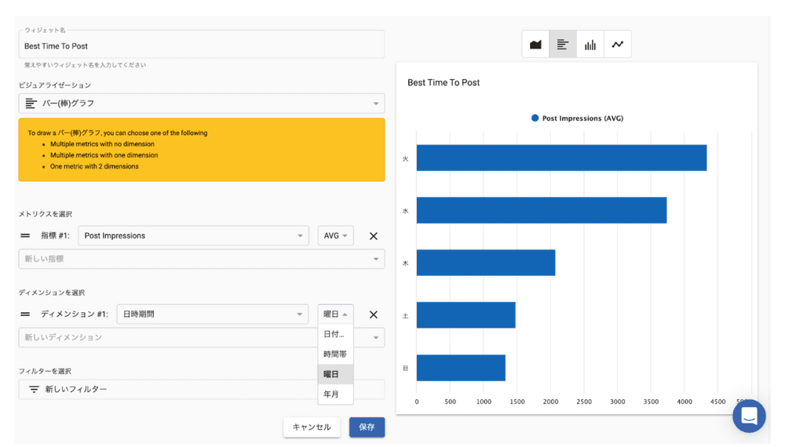Expand the AVG aggregation dropdown
Image resolution: width=785 pixels, height=447 pixels.
335,236
